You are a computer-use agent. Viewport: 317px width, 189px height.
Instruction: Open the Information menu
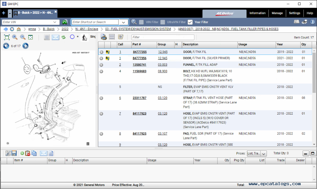[x=257, y=13]
